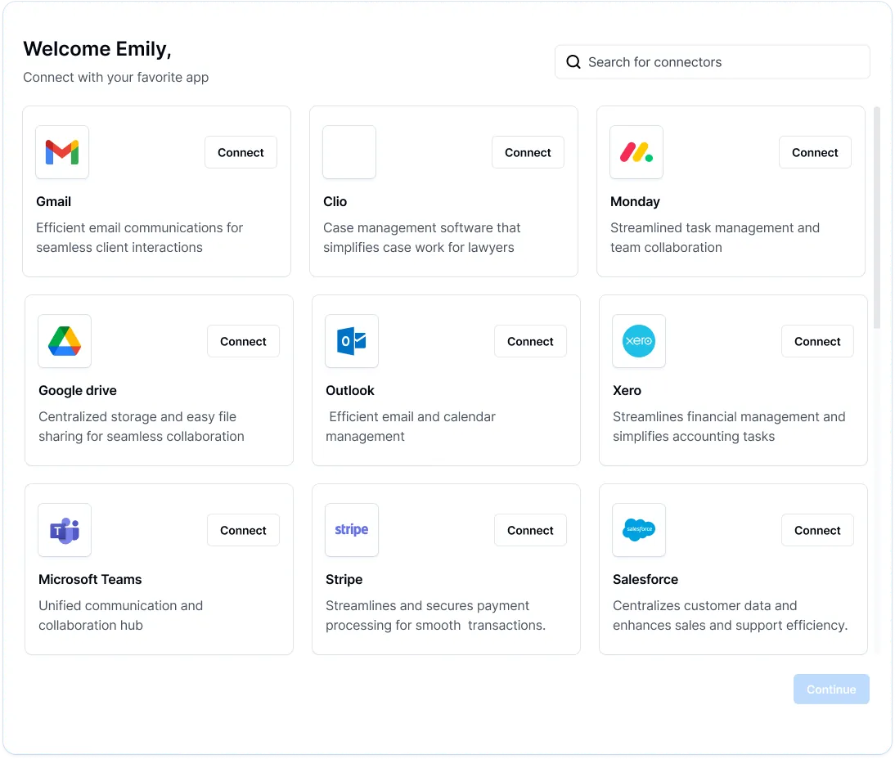
Task: Click 'Centralizes customer data' description
Action: point(730,615)
